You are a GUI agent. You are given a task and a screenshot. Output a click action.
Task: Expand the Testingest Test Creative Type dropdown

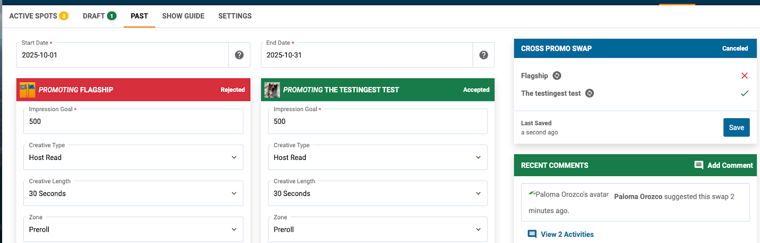coord(378,158)
